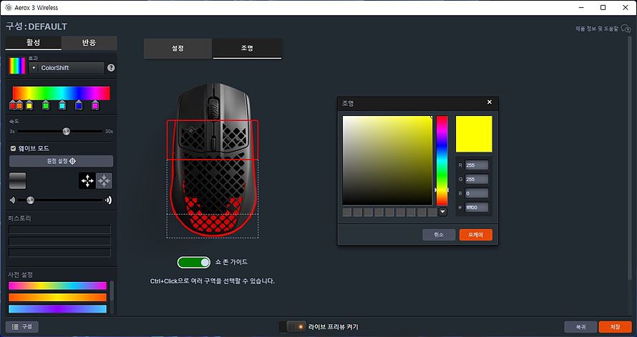Switch to the 반응 tab
The image size is (637, 337).
click(x=89, y=43)
